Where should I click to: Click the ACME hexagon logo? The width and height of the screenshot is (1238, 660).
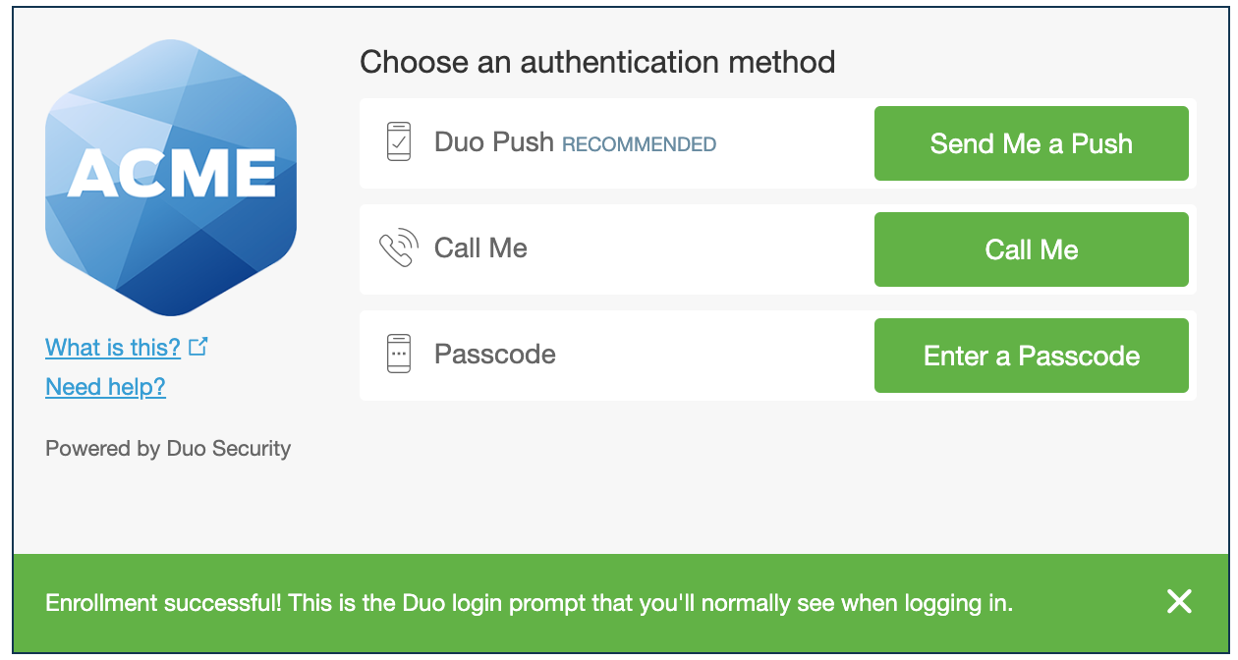(171, 178)
